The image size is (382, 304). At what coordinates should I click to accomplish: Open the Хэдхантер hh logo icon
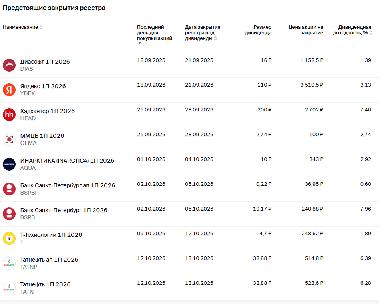click(9, 115)
